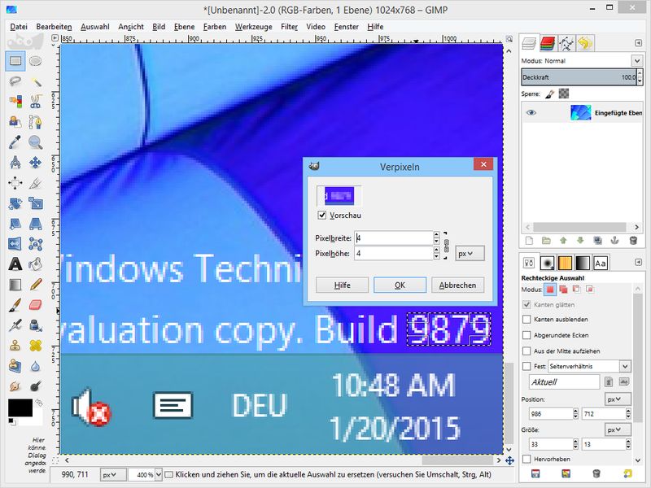
Task: Pick the Free Select lasso tool
Action: click(x=15, y=81)
